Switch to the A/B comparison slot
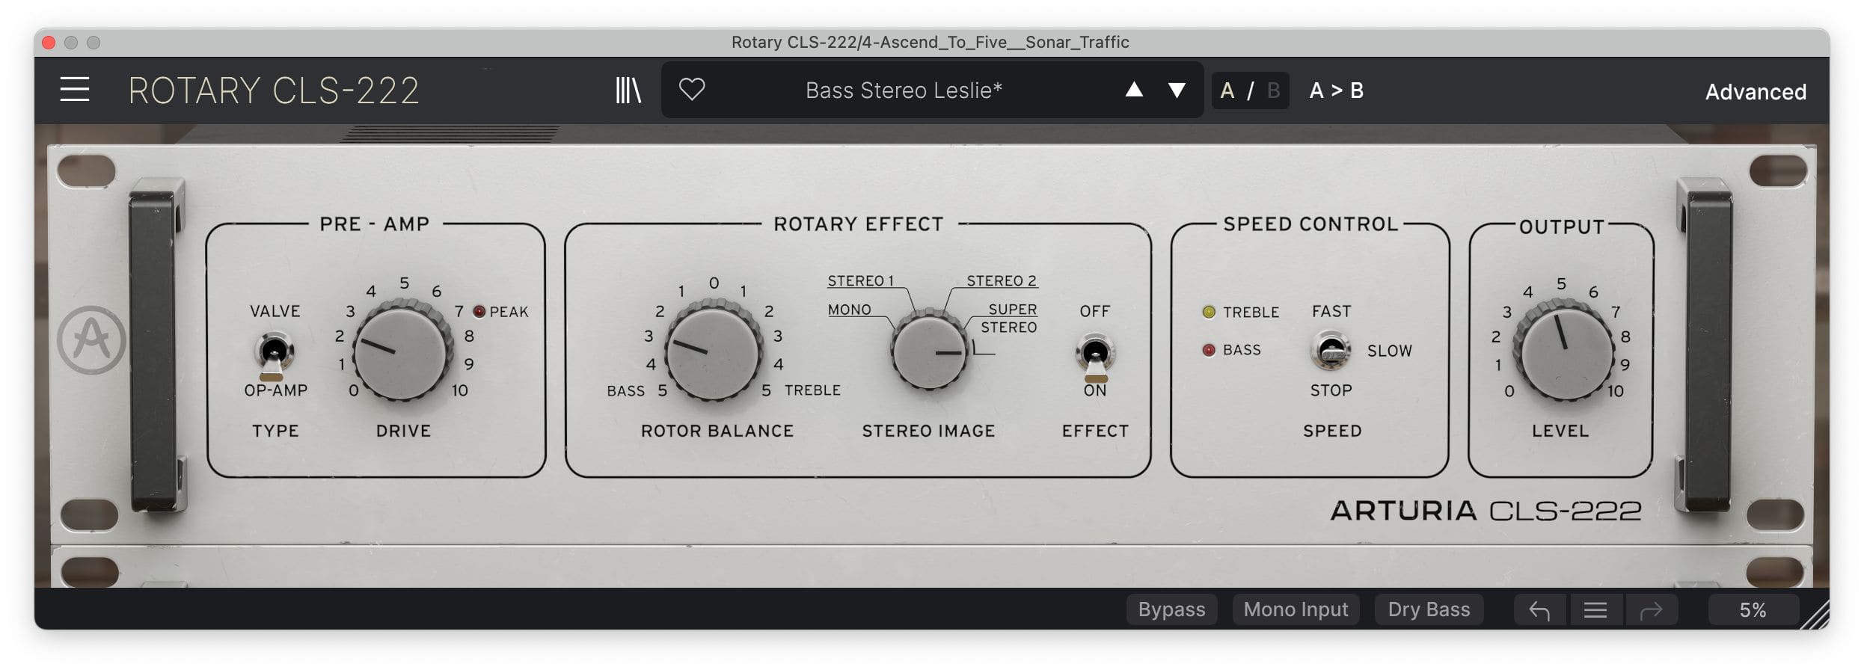Viewport: 1864px width, 670px height. point(1249,90)
